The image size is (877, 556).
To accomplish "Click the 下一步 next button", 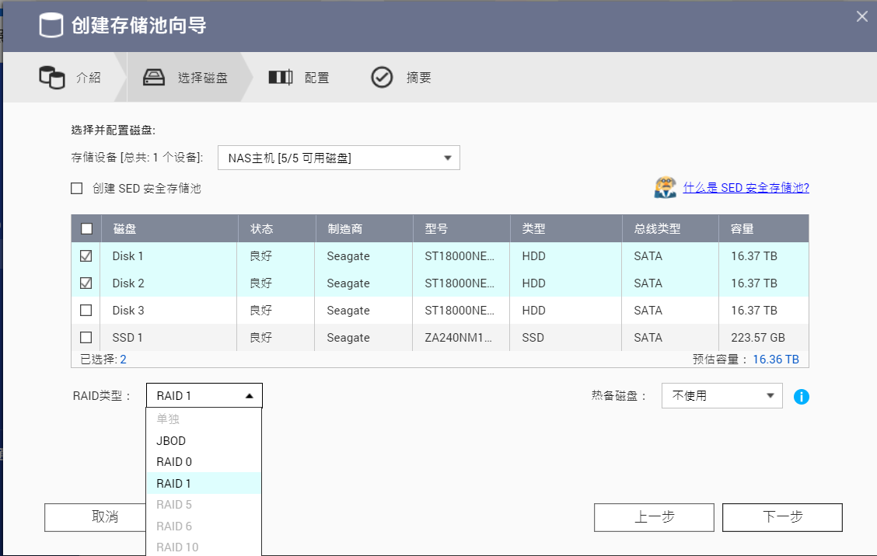I will click(x=782, y=517).
